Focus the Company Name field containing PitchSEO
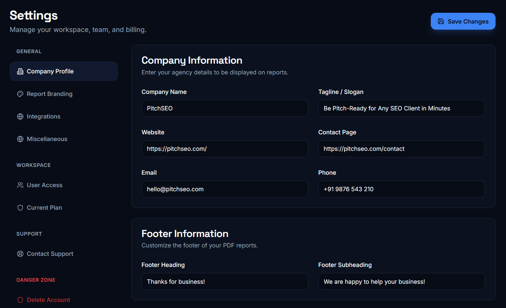The image size is (506, 308). click(x=225, y=108)
